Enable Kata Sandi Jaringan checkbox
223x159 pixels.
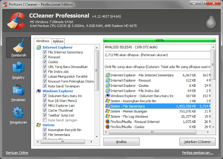pyautogui.click(x=45, y=120)
